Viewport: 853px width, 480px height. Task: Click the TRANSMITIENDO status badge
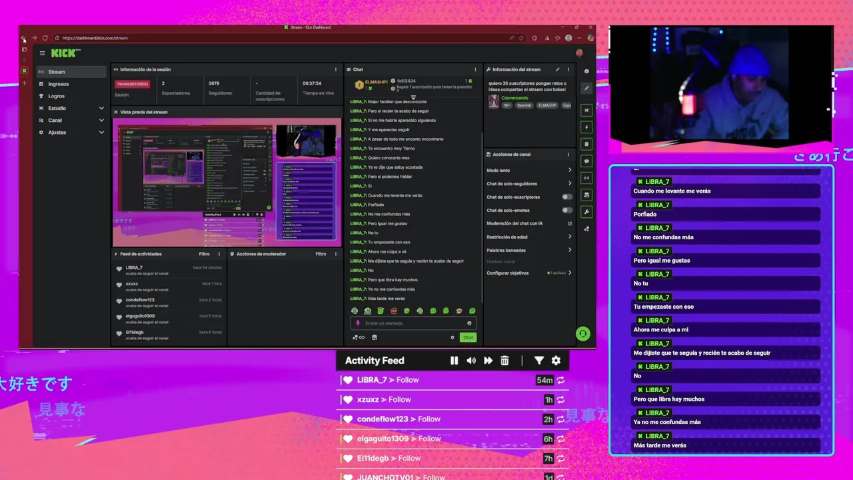click(x=132, y=84)
